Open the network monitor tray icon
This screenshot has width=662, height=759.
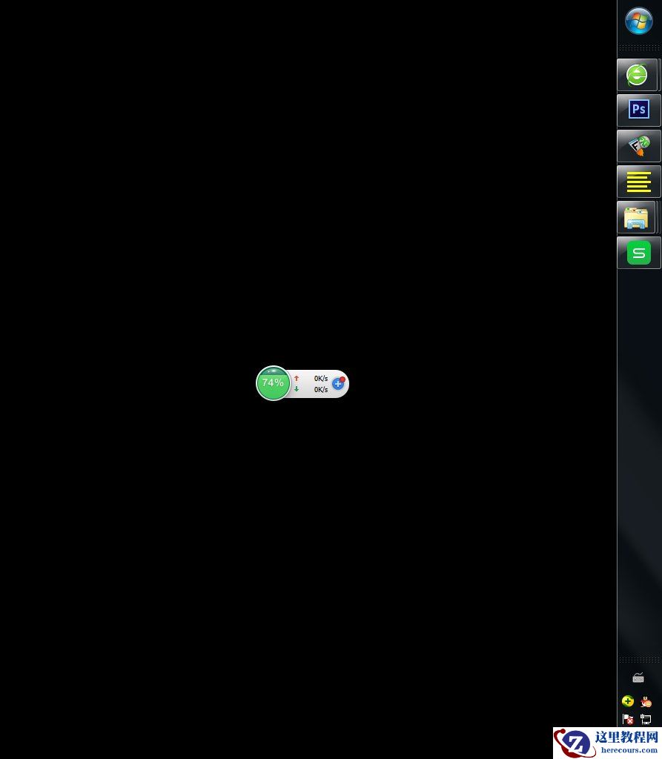[646, 720]
